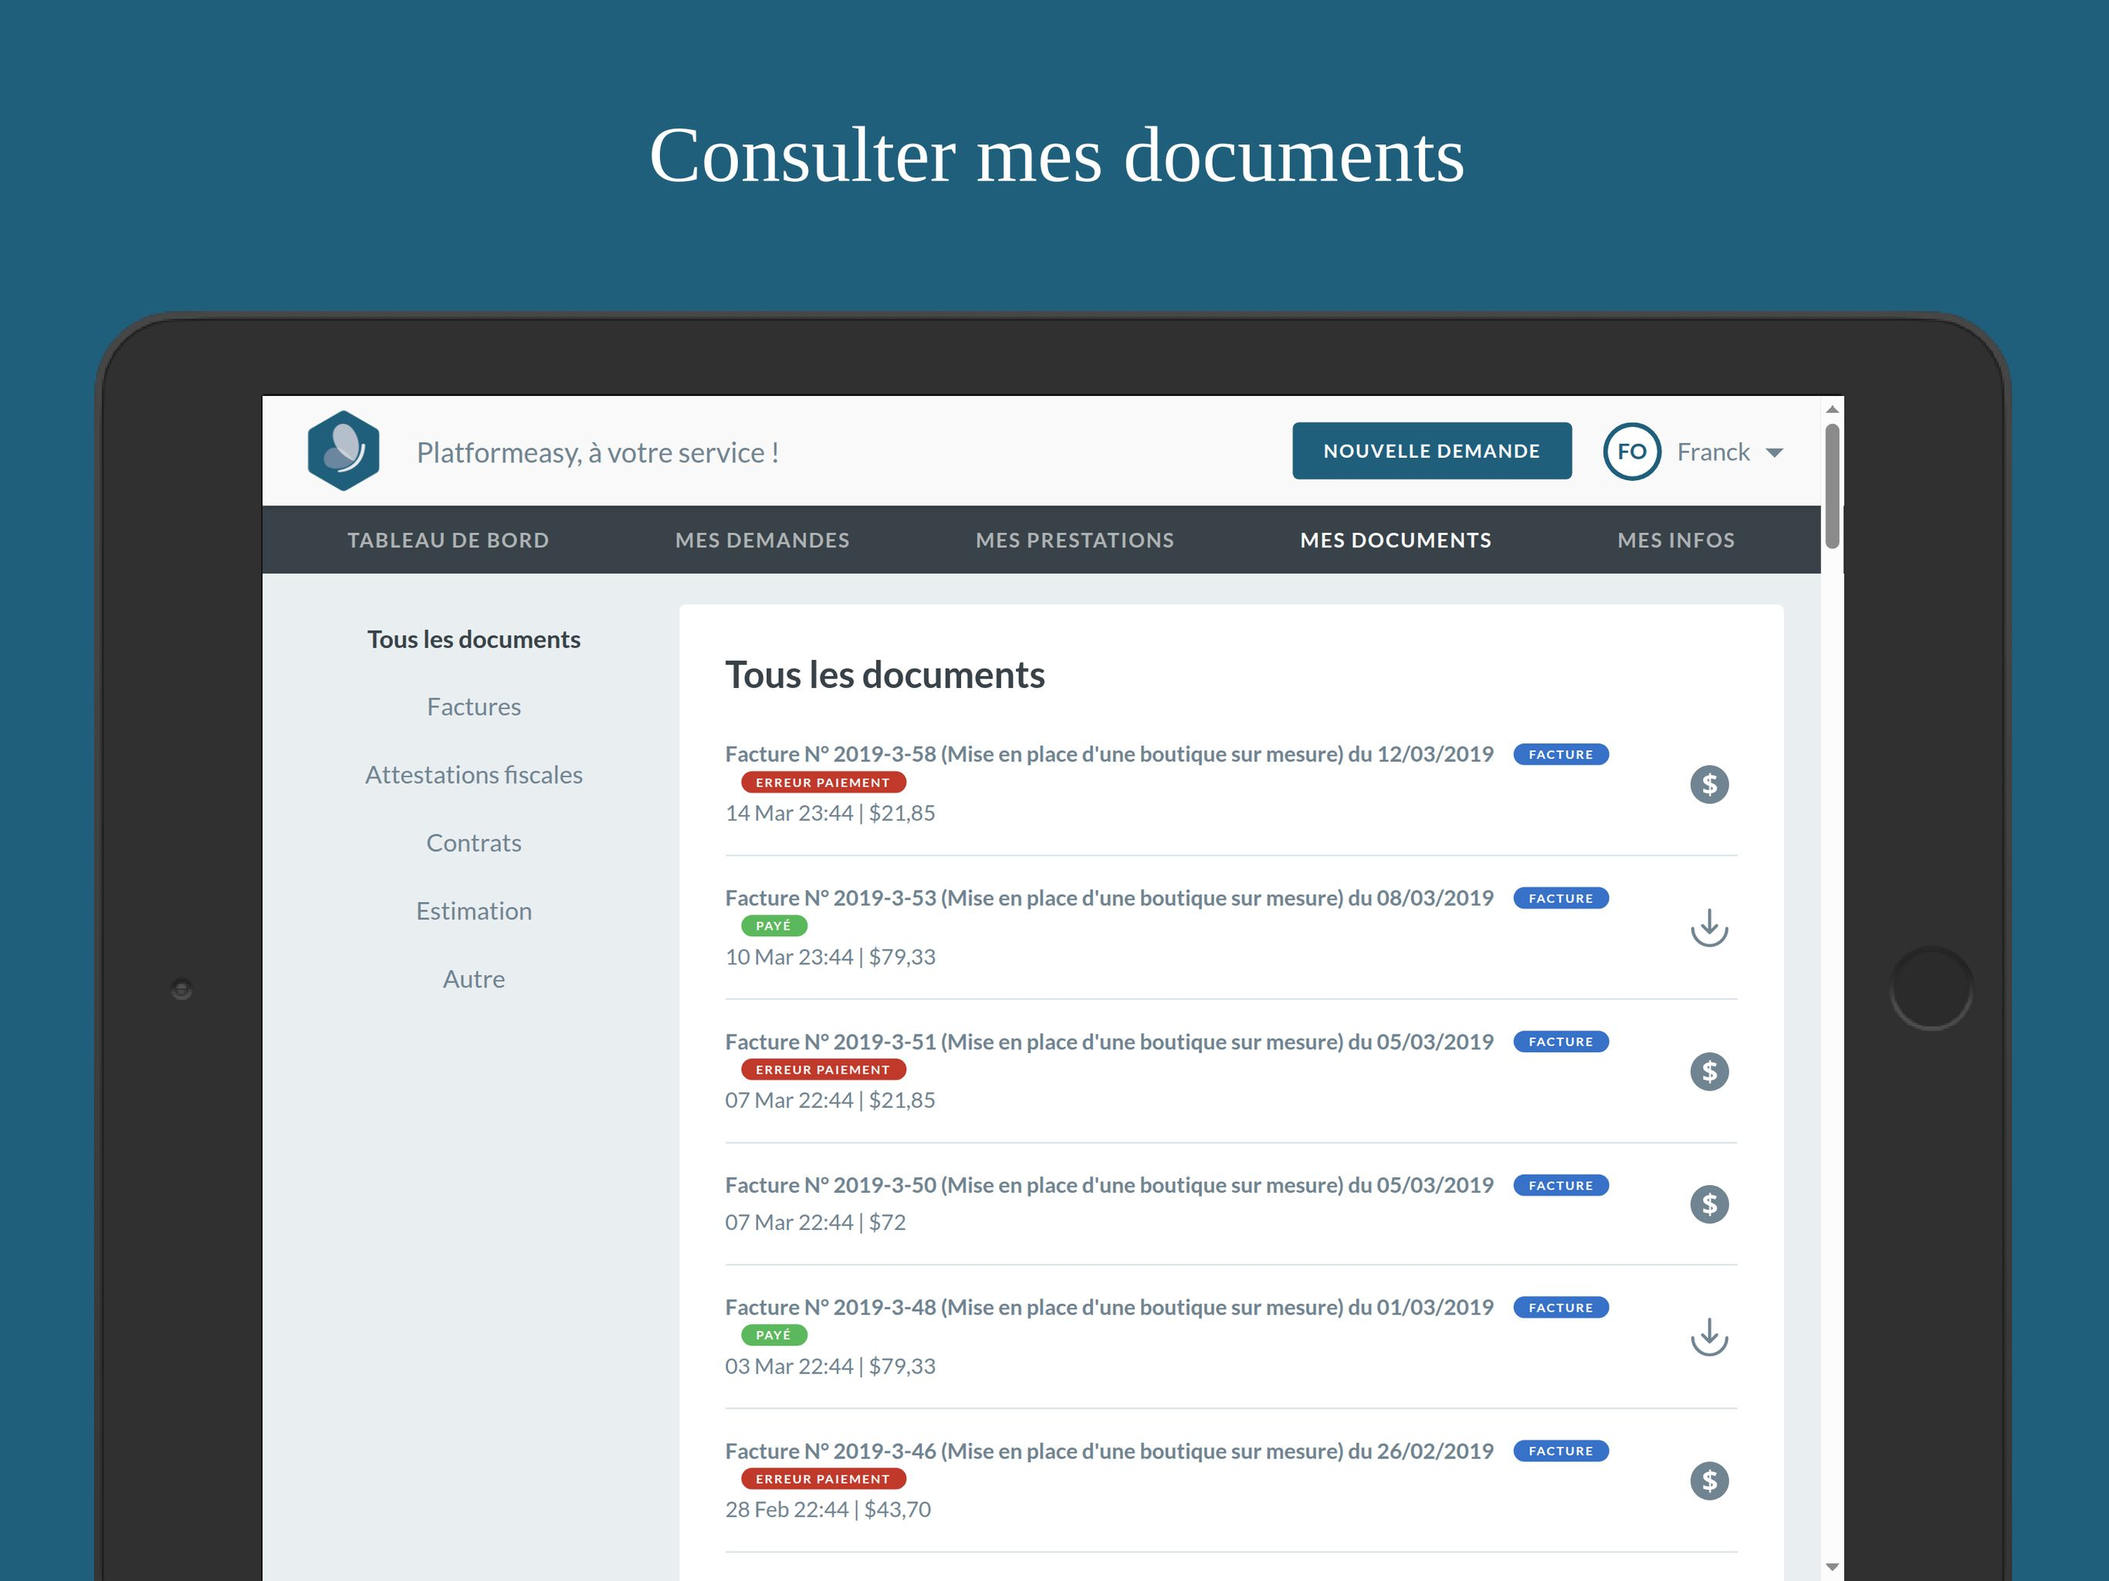Open the Mes infos tab
Screen dimensions: 2109x1581
coord(1676,540)
